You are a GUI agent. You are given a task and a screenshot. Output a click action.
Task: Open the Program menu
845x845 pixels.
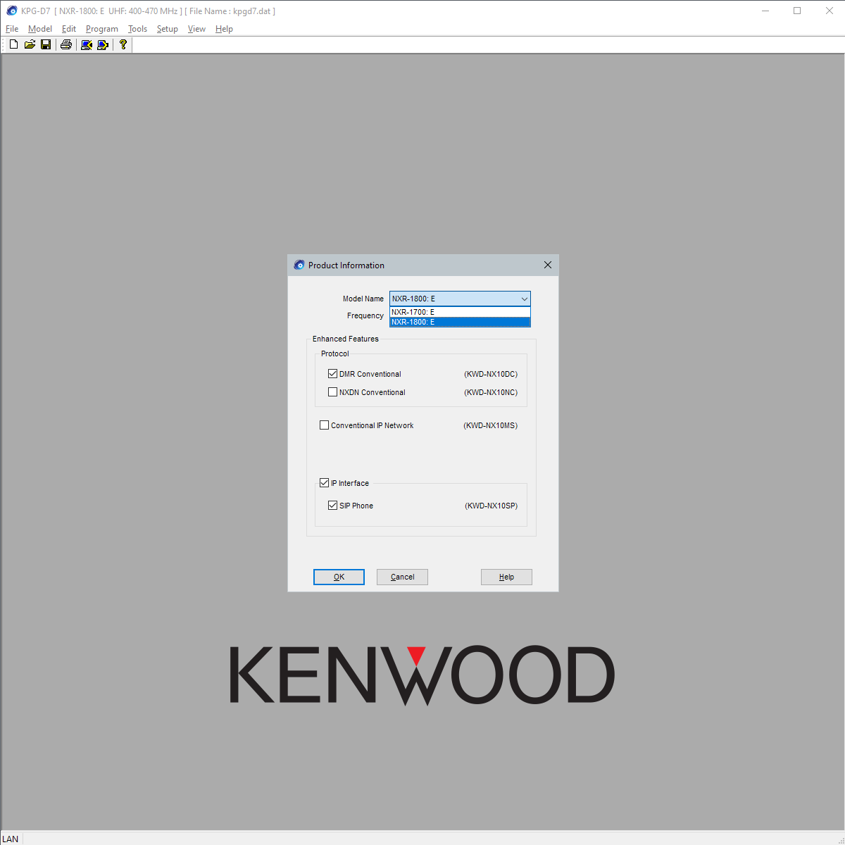(x=101, y=29)
